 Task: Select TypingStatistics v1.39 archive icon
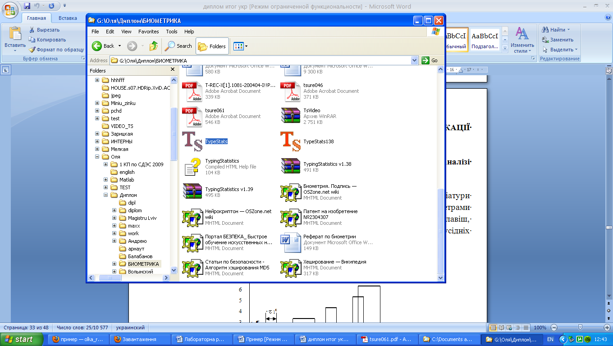click(192, 191)
